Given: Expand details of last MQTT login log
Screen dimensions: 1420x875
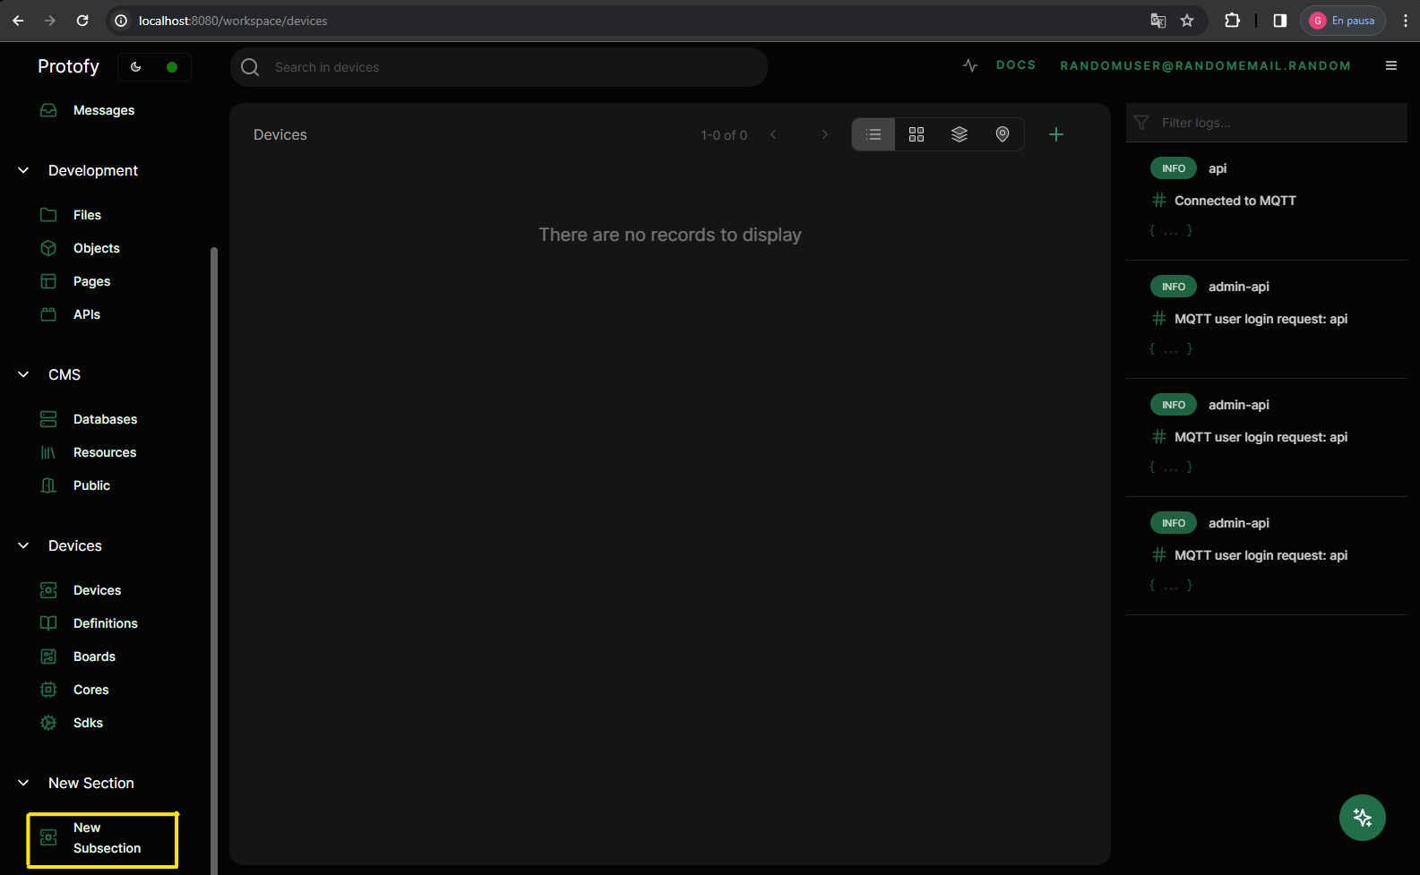Looking at the screenshot, I should (1171, 586).
